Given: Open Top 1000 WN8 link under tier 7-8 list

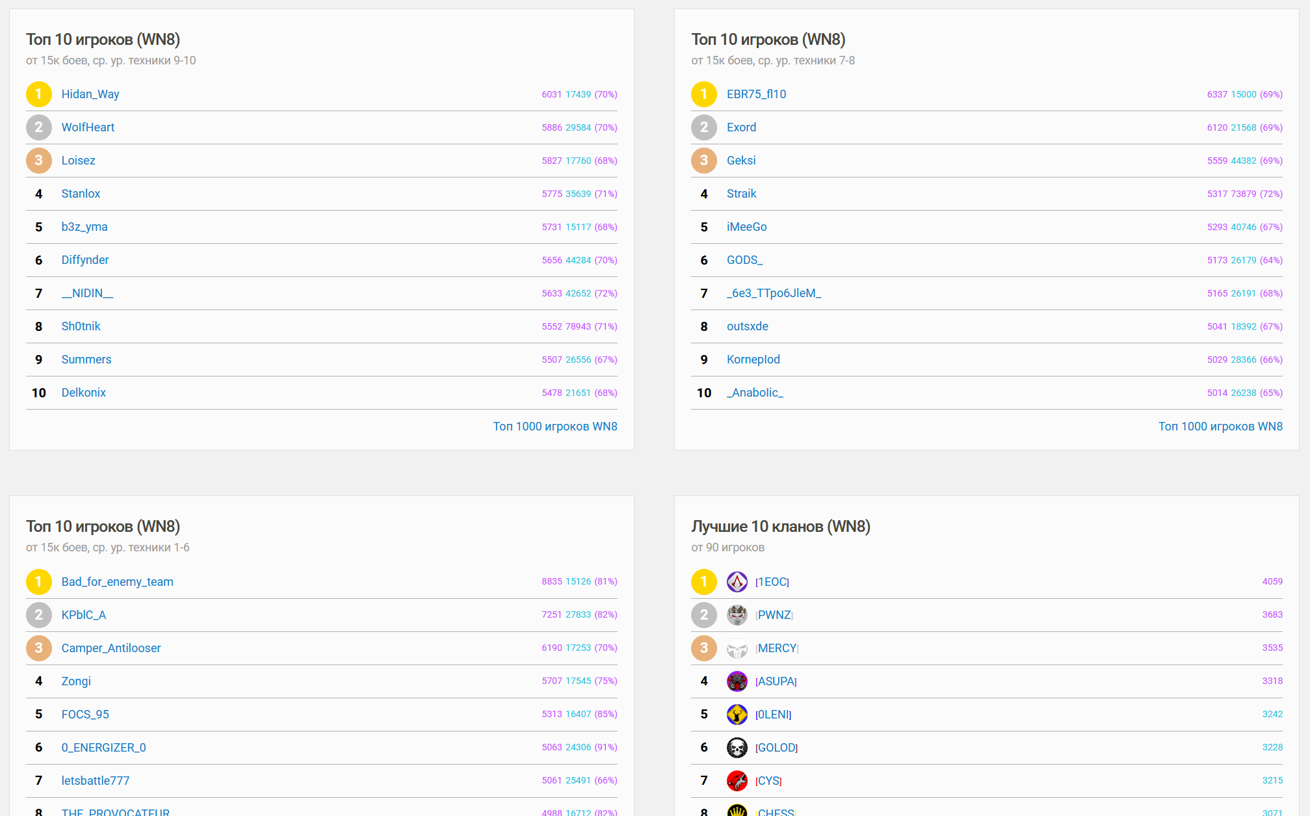Looking at the screenshot, I should coord(1220,427).
